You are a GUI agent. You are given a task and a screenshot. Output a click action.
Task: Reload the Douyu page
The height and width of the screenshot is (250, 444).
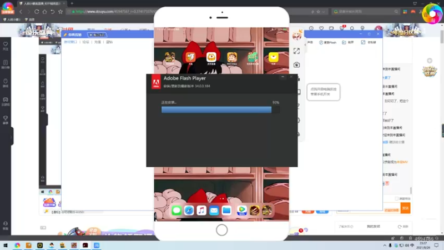pos(37,12)
